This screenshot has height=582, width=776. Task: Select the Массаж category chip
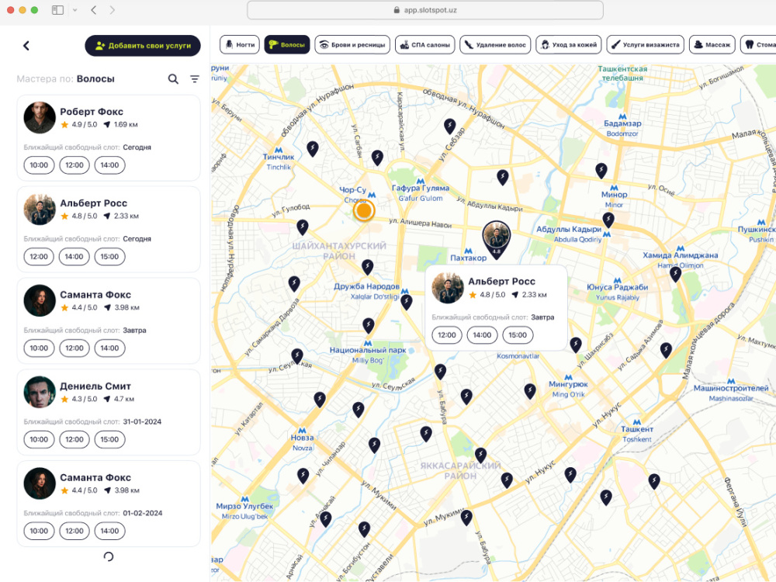712,44
